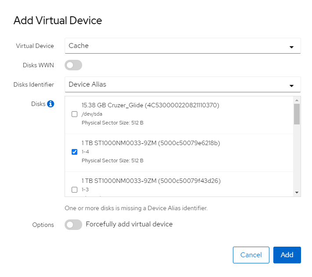Click the Cancel button
The height and width of the screenshot is (277, 312).
pos(251,255)
